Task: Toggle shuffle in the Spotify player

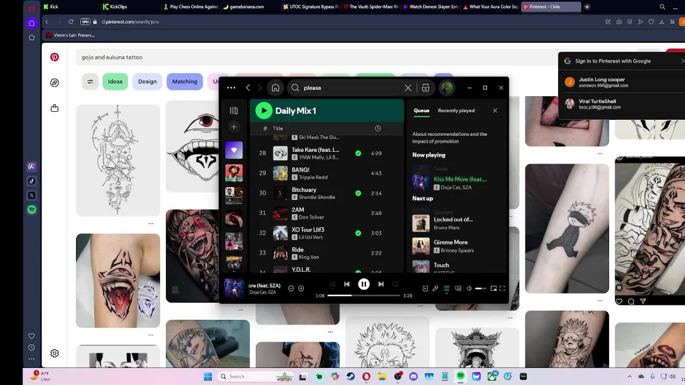Action: 332,284
